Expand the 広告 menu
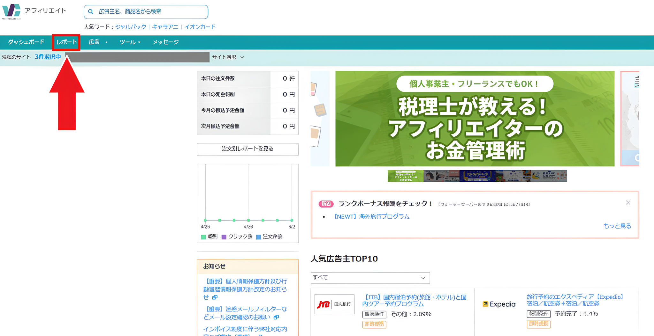The width and height of the screenshot is (654, 336). tap(94, 42)
